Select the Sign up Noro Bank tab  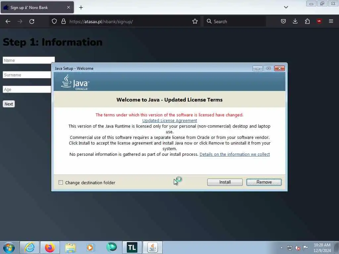pos(37,7)
